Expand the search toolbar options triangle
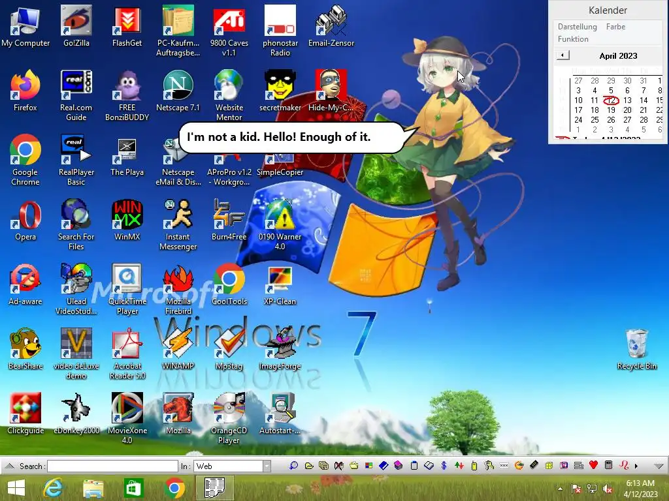 (659, 466)
